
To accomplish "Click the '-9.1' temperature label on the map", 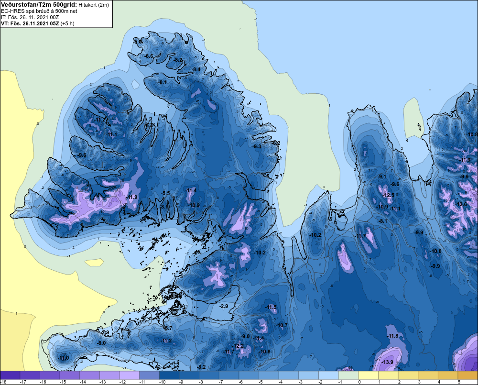I will (381, 176).
